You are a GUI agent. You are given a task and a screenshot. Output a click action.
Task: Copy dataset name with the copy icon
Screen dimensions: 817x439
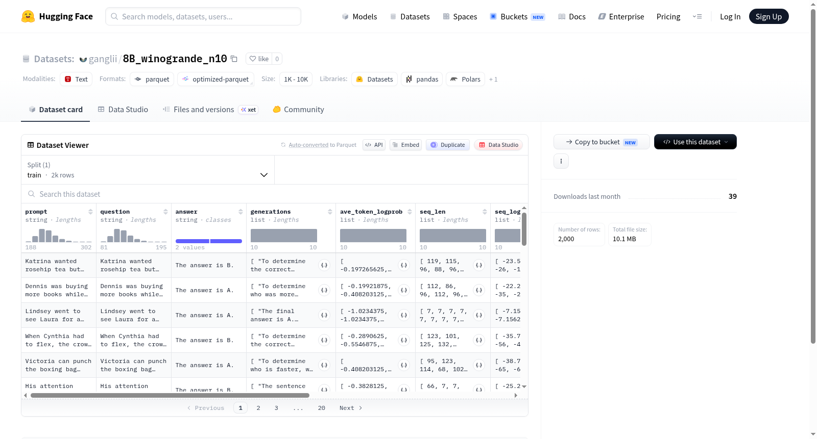[x=234, y=59]
